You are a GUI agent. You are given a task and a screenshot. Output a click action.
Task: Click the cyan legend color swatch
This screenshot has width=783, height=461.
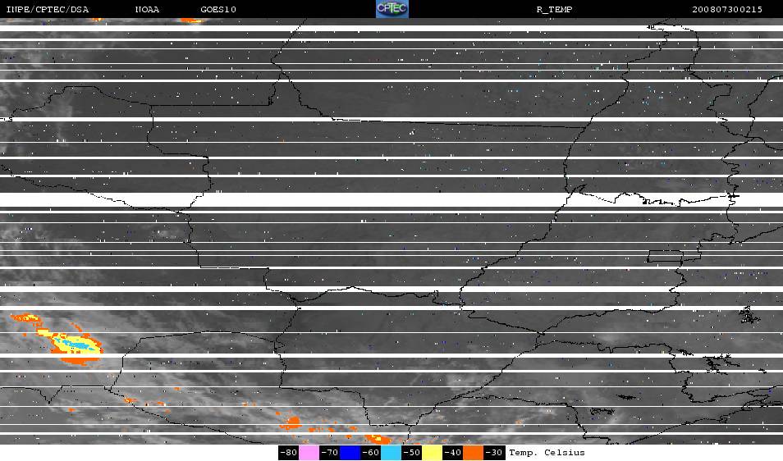click(391, 453)
